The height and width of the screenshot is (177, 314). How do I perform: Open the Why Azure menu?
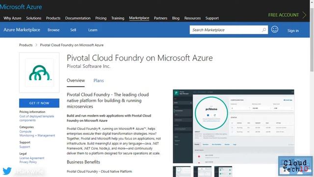click(12, 18)
